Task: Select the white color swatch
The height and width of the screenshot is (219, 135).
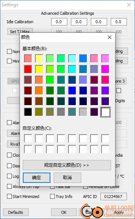Action: [x=105, y=112]
